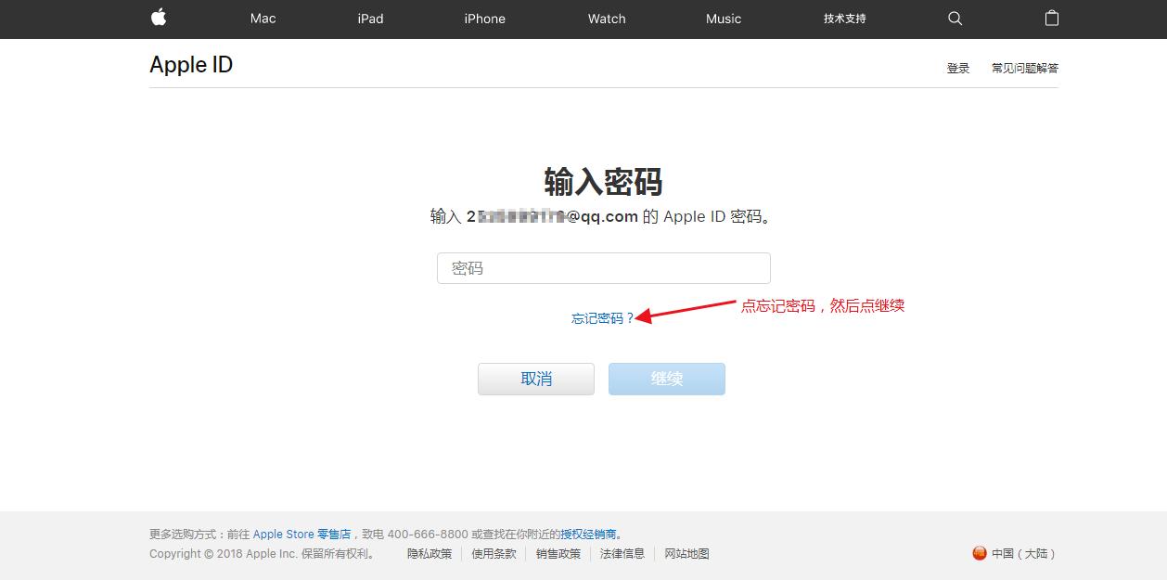This screenshot has height=580, width=1167.
Task: Click the 授权经销商 link in footer
Action: tap(588, 534)
